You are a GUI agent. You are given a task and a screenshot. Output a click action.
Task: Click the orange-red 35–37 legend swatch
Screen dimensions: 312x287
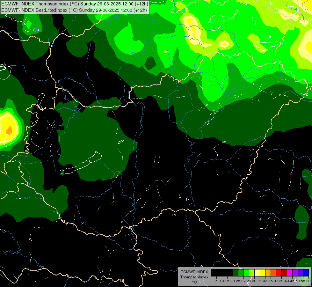coord(273,273)
